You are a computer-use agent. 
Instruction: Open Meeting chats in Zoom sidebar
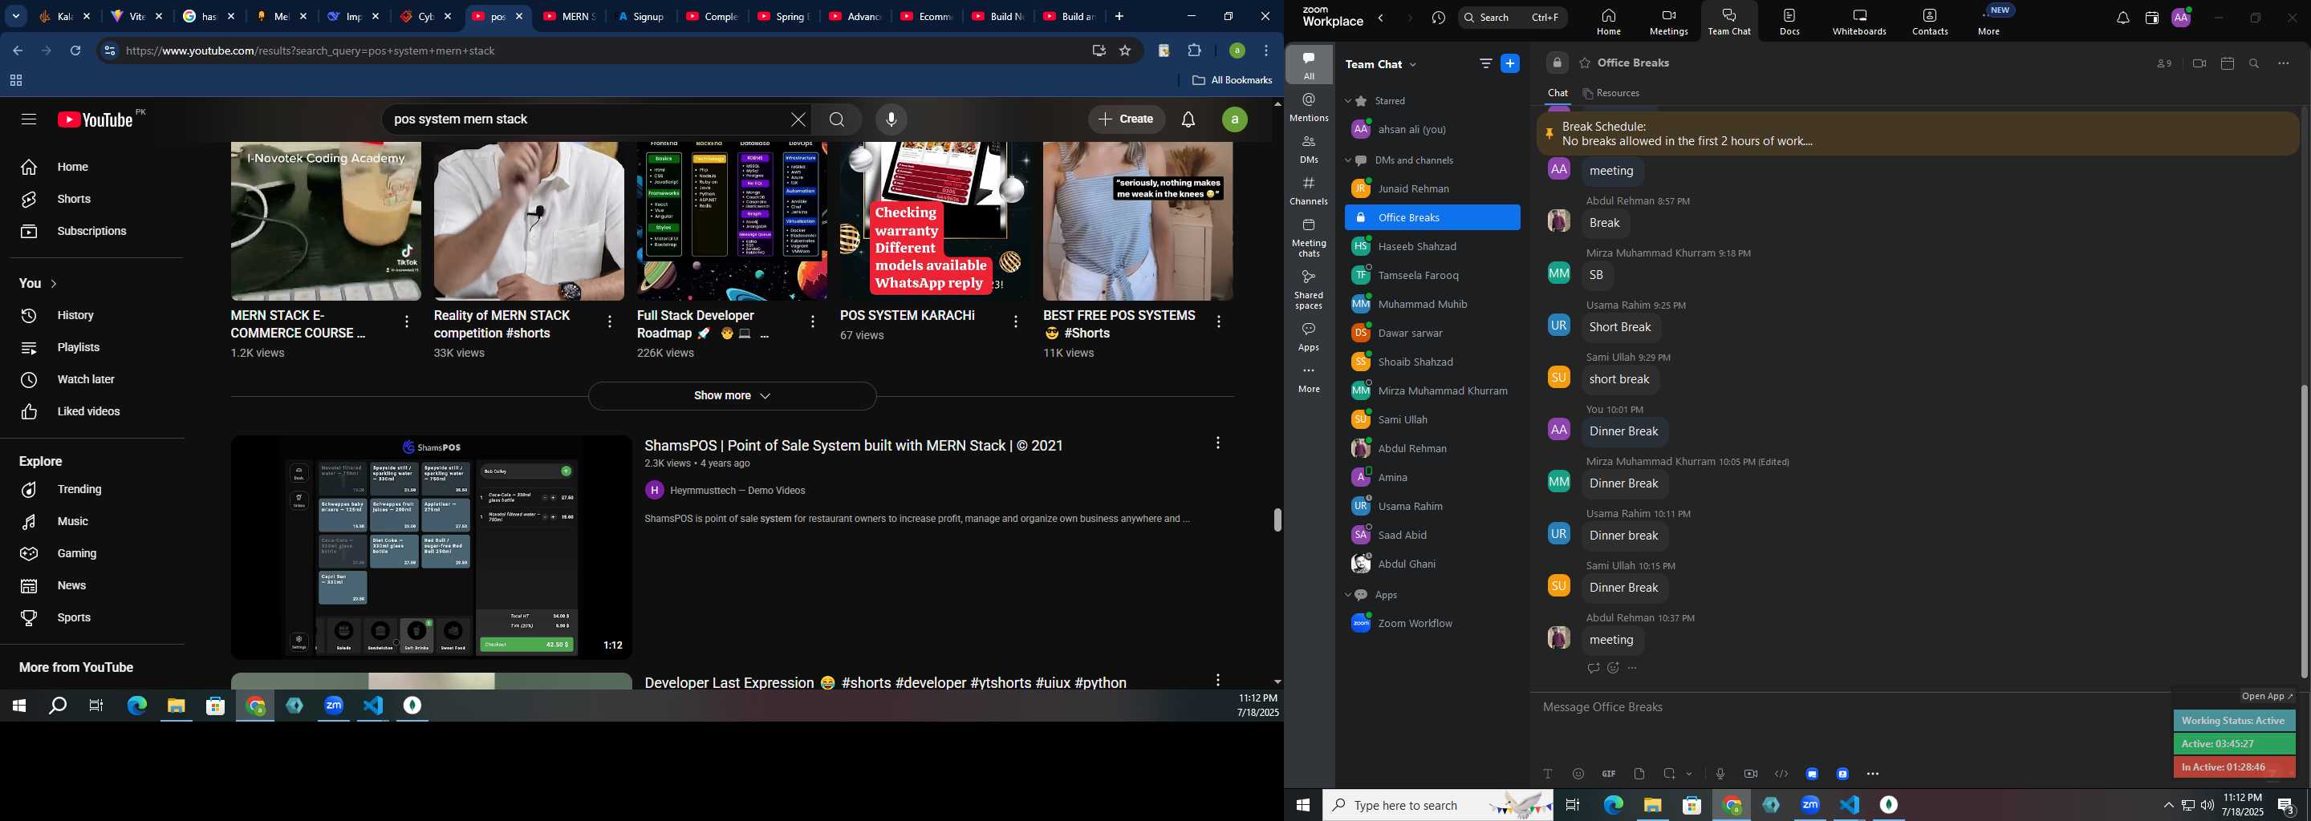[1309, 238]
